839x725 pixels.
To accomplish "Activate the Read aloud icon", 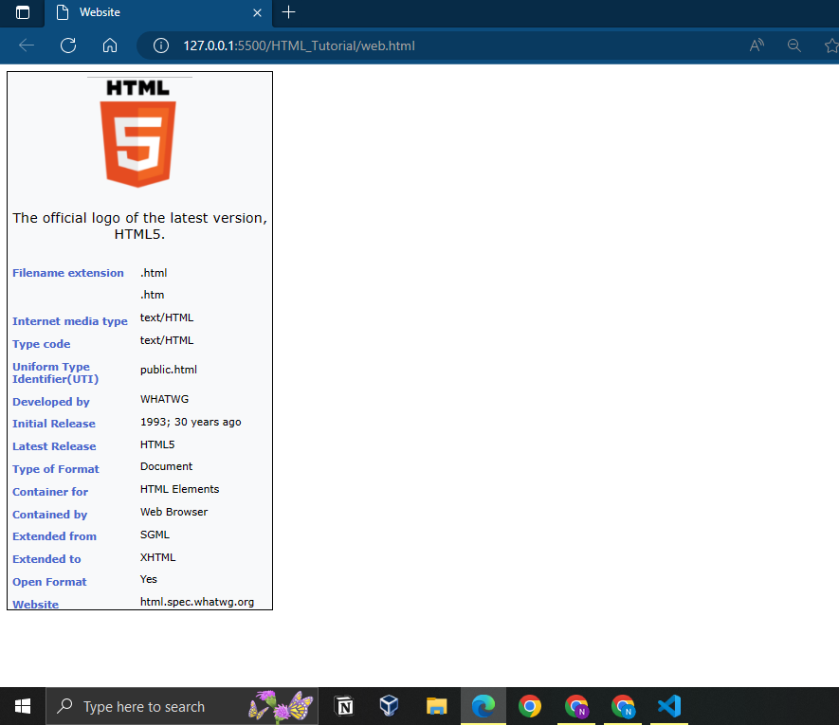I will click(x=757, y=45).
